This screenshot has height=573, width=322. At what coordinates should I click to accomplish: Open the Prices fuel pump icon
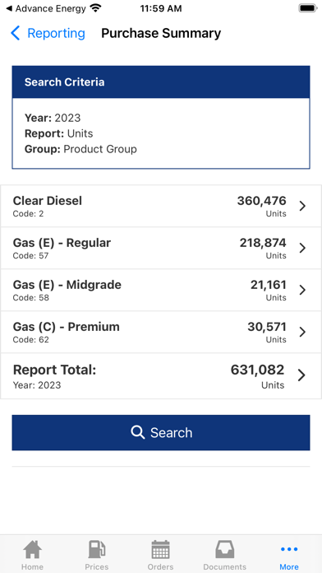97,549
